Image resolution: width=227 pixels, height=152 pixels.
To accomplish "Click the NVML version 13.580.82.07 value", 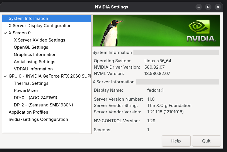I will point(157,74).
